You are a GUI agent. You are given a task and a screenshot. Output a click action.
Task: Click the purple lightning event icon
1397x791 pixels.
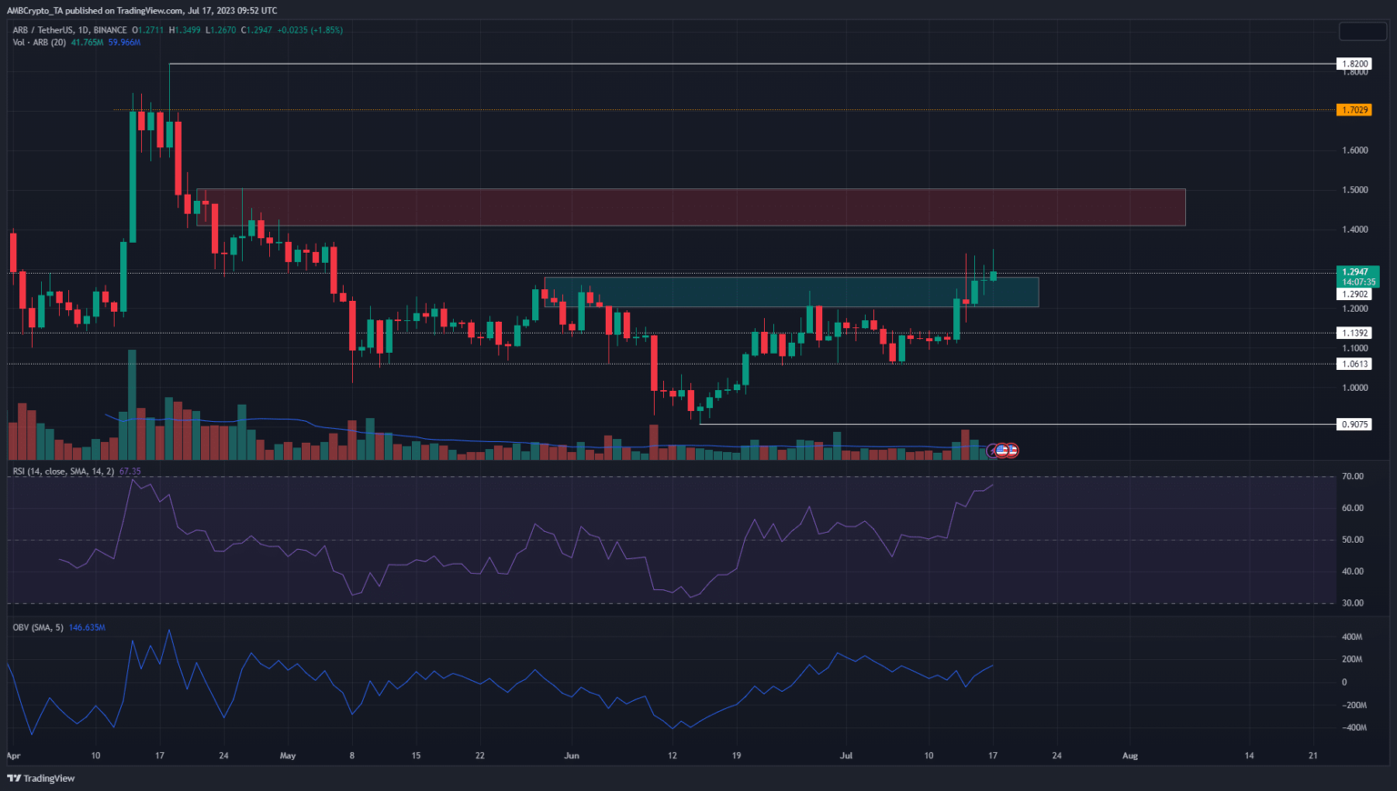coord(993,450)
